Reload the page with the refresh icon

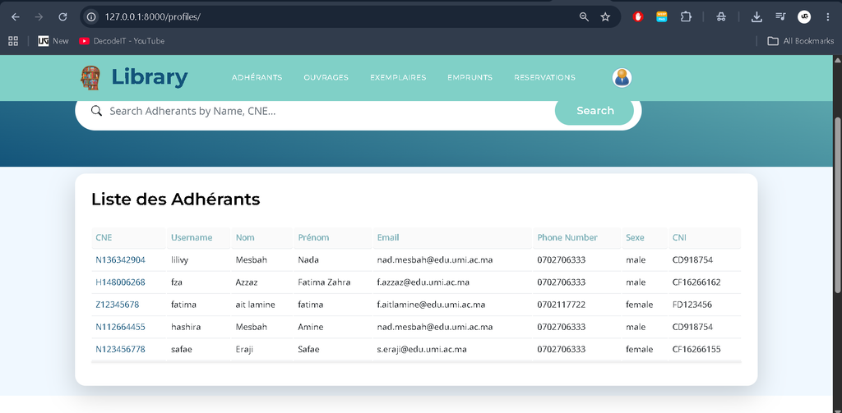[62, 17]
